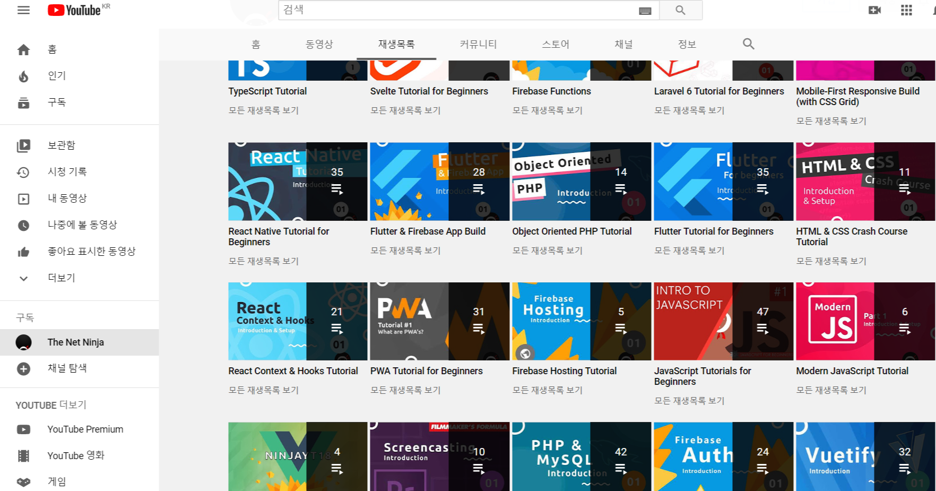The image size is (936, 491).
Task: View full playlist under Modern JavaScript Tutorial
Action: 831,390
